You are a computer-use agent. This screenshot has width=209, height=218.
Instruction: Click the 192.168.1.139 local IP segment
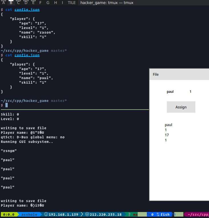click(63, 215)
